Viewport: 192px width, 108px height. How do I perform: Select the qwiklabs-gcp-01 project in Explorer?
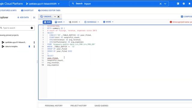tap(16, 42)
